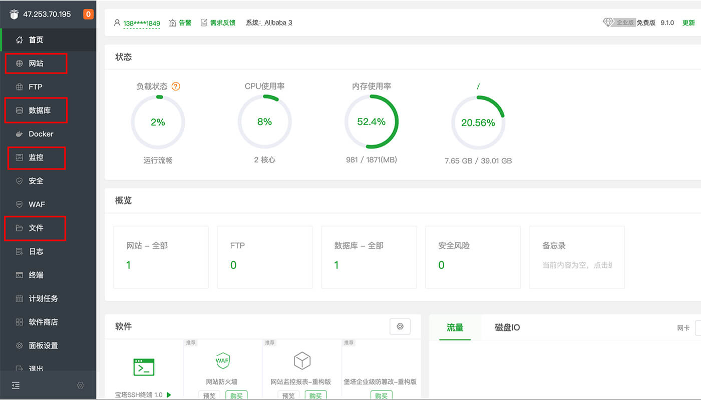
Task: Click 预览 under 网站防火墙
Action: (x=209, y=395)
